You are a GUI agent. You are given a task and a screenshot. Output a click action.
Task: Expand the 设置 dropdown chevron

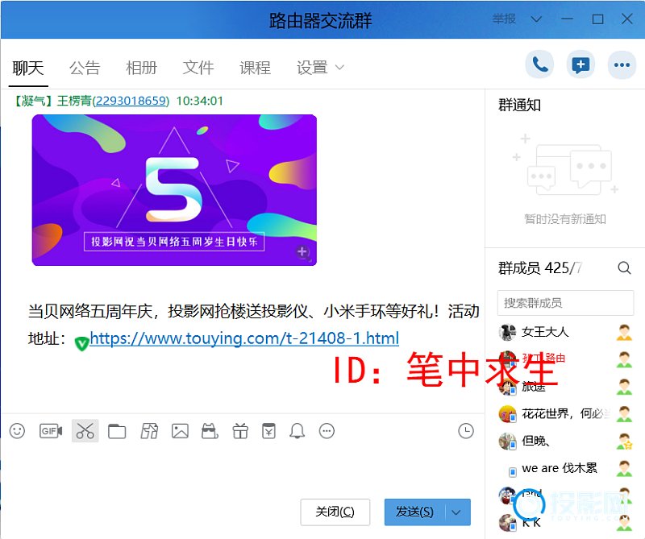pos(339,68)
